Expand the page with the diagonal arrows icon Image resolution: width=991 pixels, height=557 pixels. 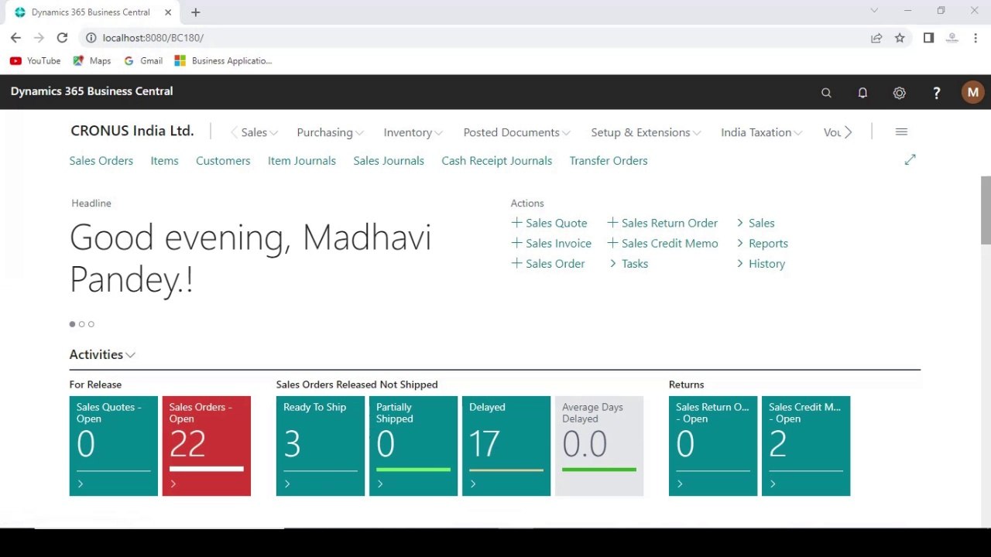[910, 159]
